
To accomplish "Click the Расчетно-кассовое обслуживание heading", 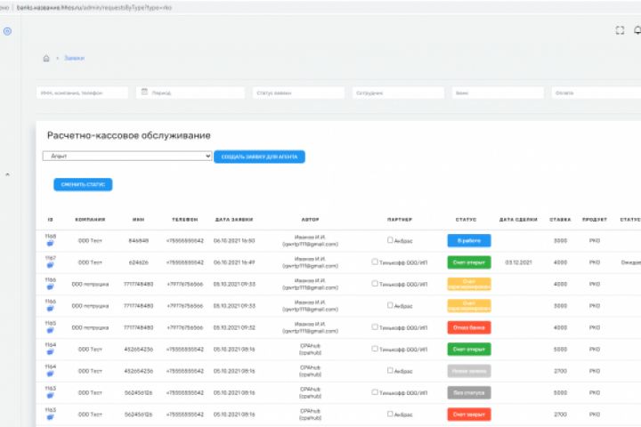I will click(x=129, y=135).
